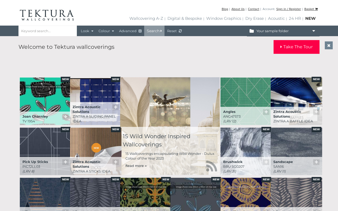Expand the Look dropdown filter
This screenshot has height=211, width=338.
click(x=87, y=31)
